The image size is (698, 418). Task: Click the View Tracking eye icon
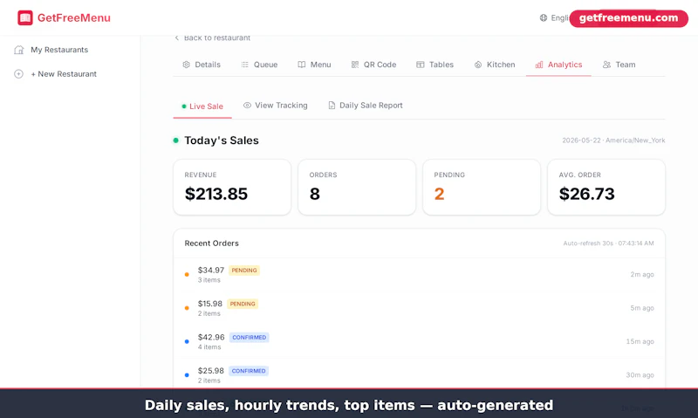click(247, 106)
